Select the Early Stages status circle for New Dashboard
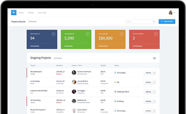Screen dimensions: 186x114 coord(115,73)
